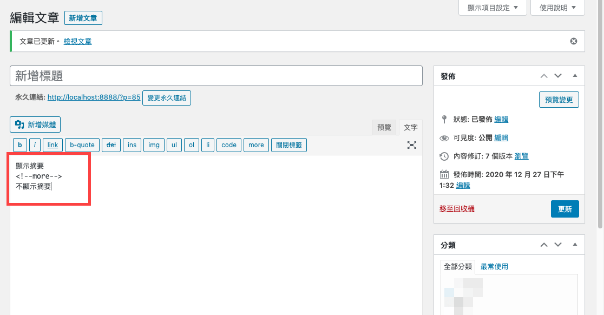The image size is (604, 315).
Task: Select the 最常使用 tab
Action: pyautogui.click(x=494, y=266)
